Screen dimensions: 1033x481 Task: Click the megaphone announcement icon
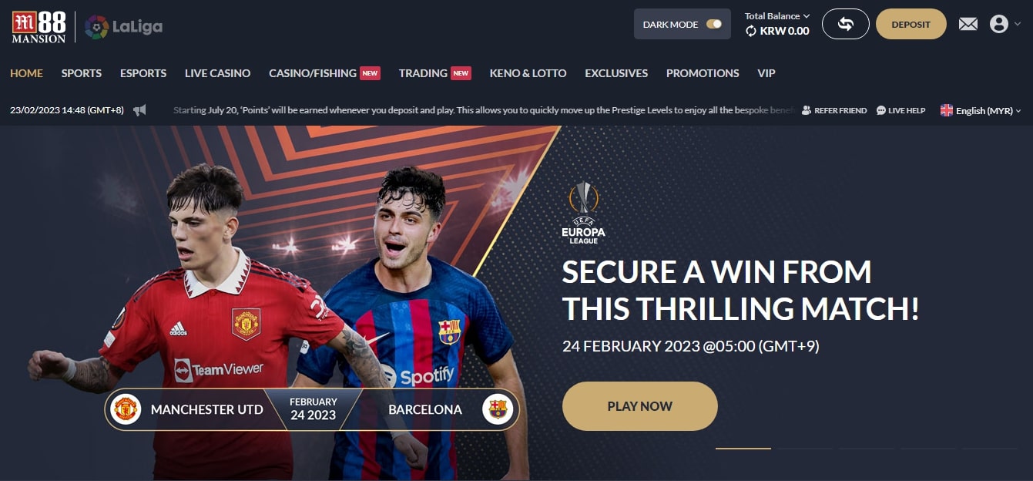pyautogui.click(x=139, y=110)
